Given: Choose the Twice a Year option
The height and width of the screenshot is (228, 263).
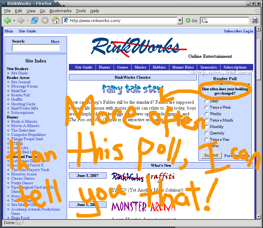Looking at the screenshot, I should (x=206, y=140).
